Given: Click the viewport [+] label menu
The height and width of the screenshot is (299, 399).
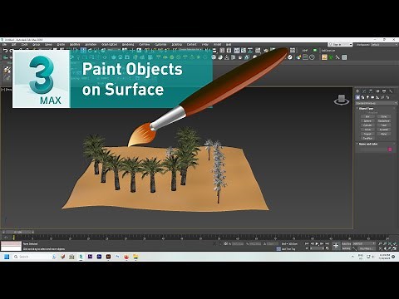Looking at the screenshot, I should 3,90.
